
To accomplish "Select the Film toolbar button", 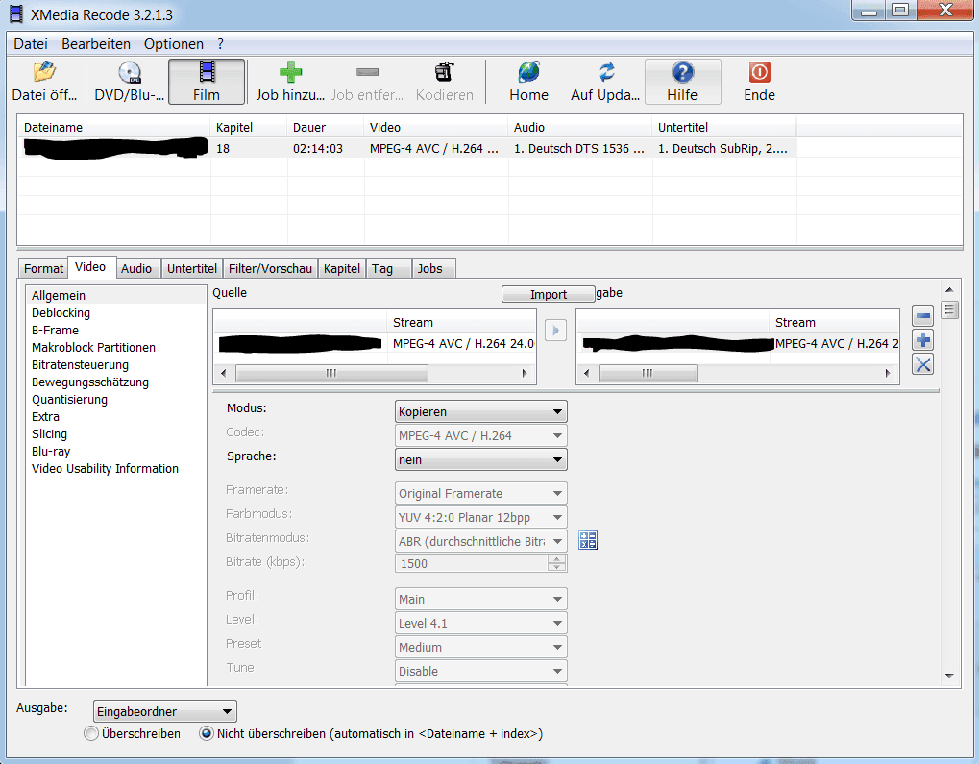I will (207, 82).
